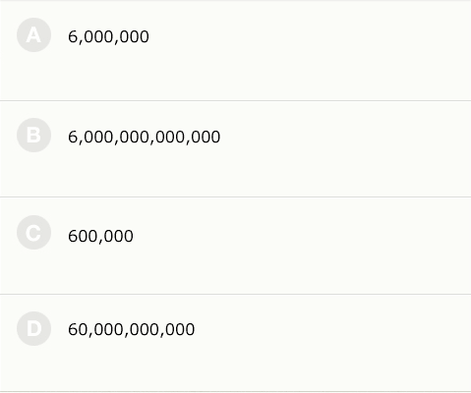This screenshot has height=393, width=471.
Task: Select the circle labeled B
Action: (x=33, y=135)
